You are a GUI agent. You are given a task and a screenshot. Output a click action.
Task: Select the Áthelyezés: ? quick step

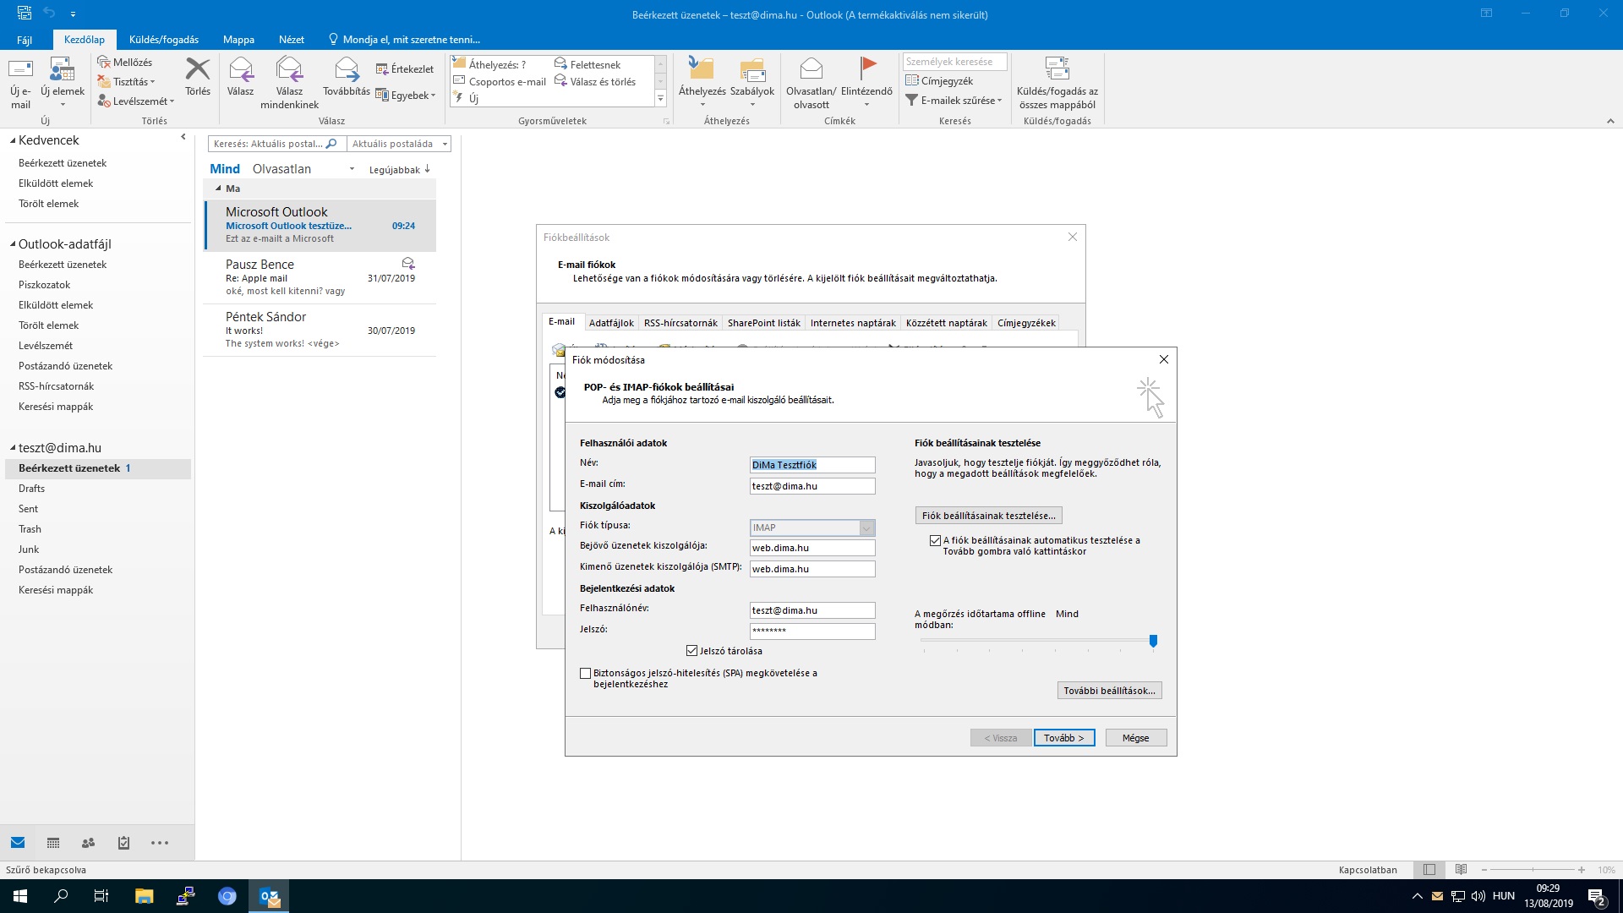pyautogui.click(x=497, y=64)
